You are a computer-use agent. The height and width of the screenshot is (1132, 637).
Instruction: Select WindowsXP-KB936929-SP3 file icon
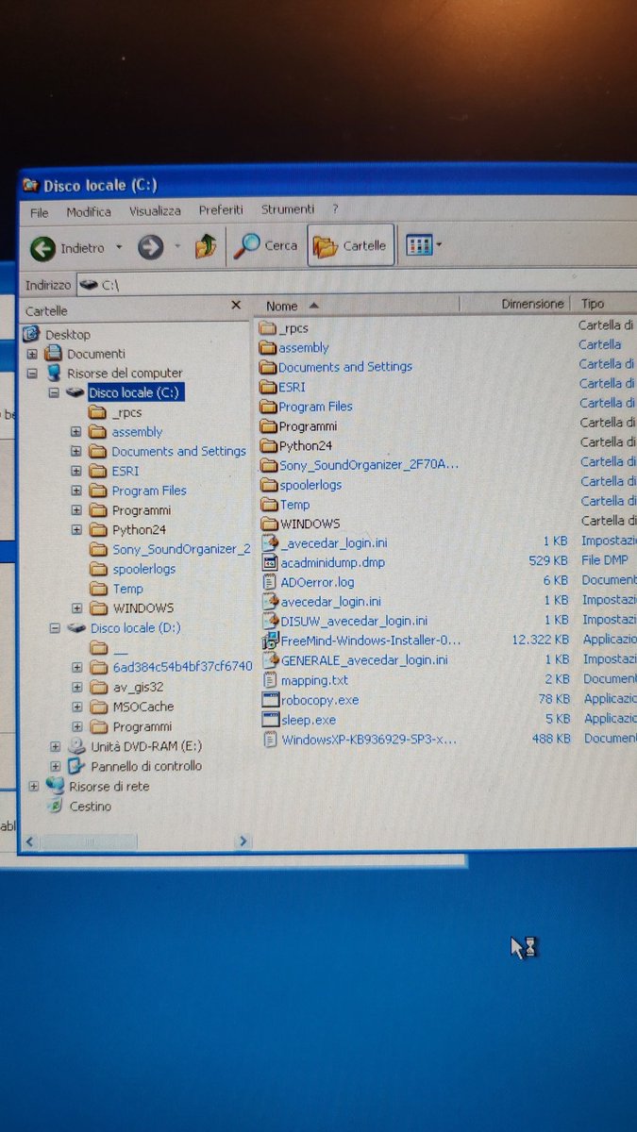point(271,740)
